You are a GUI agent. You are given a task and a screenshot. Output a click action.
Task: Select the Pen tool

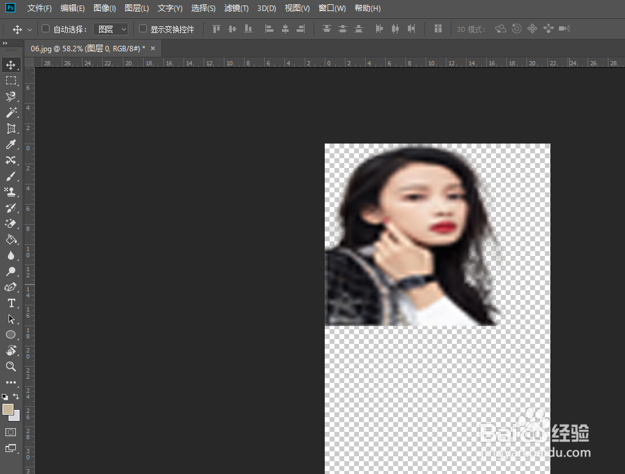tap(11, 287)
